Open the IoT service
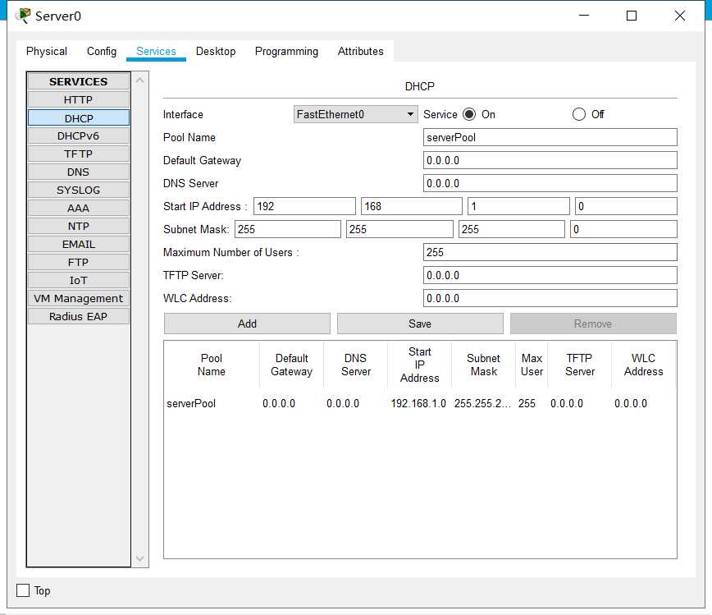The image size is (712, 615). click(79, 281)
